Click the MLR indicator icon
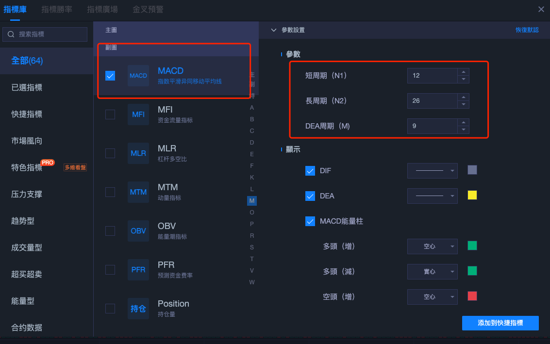The height and width of the screenshot is (344, 550). (x=138, y=153)
